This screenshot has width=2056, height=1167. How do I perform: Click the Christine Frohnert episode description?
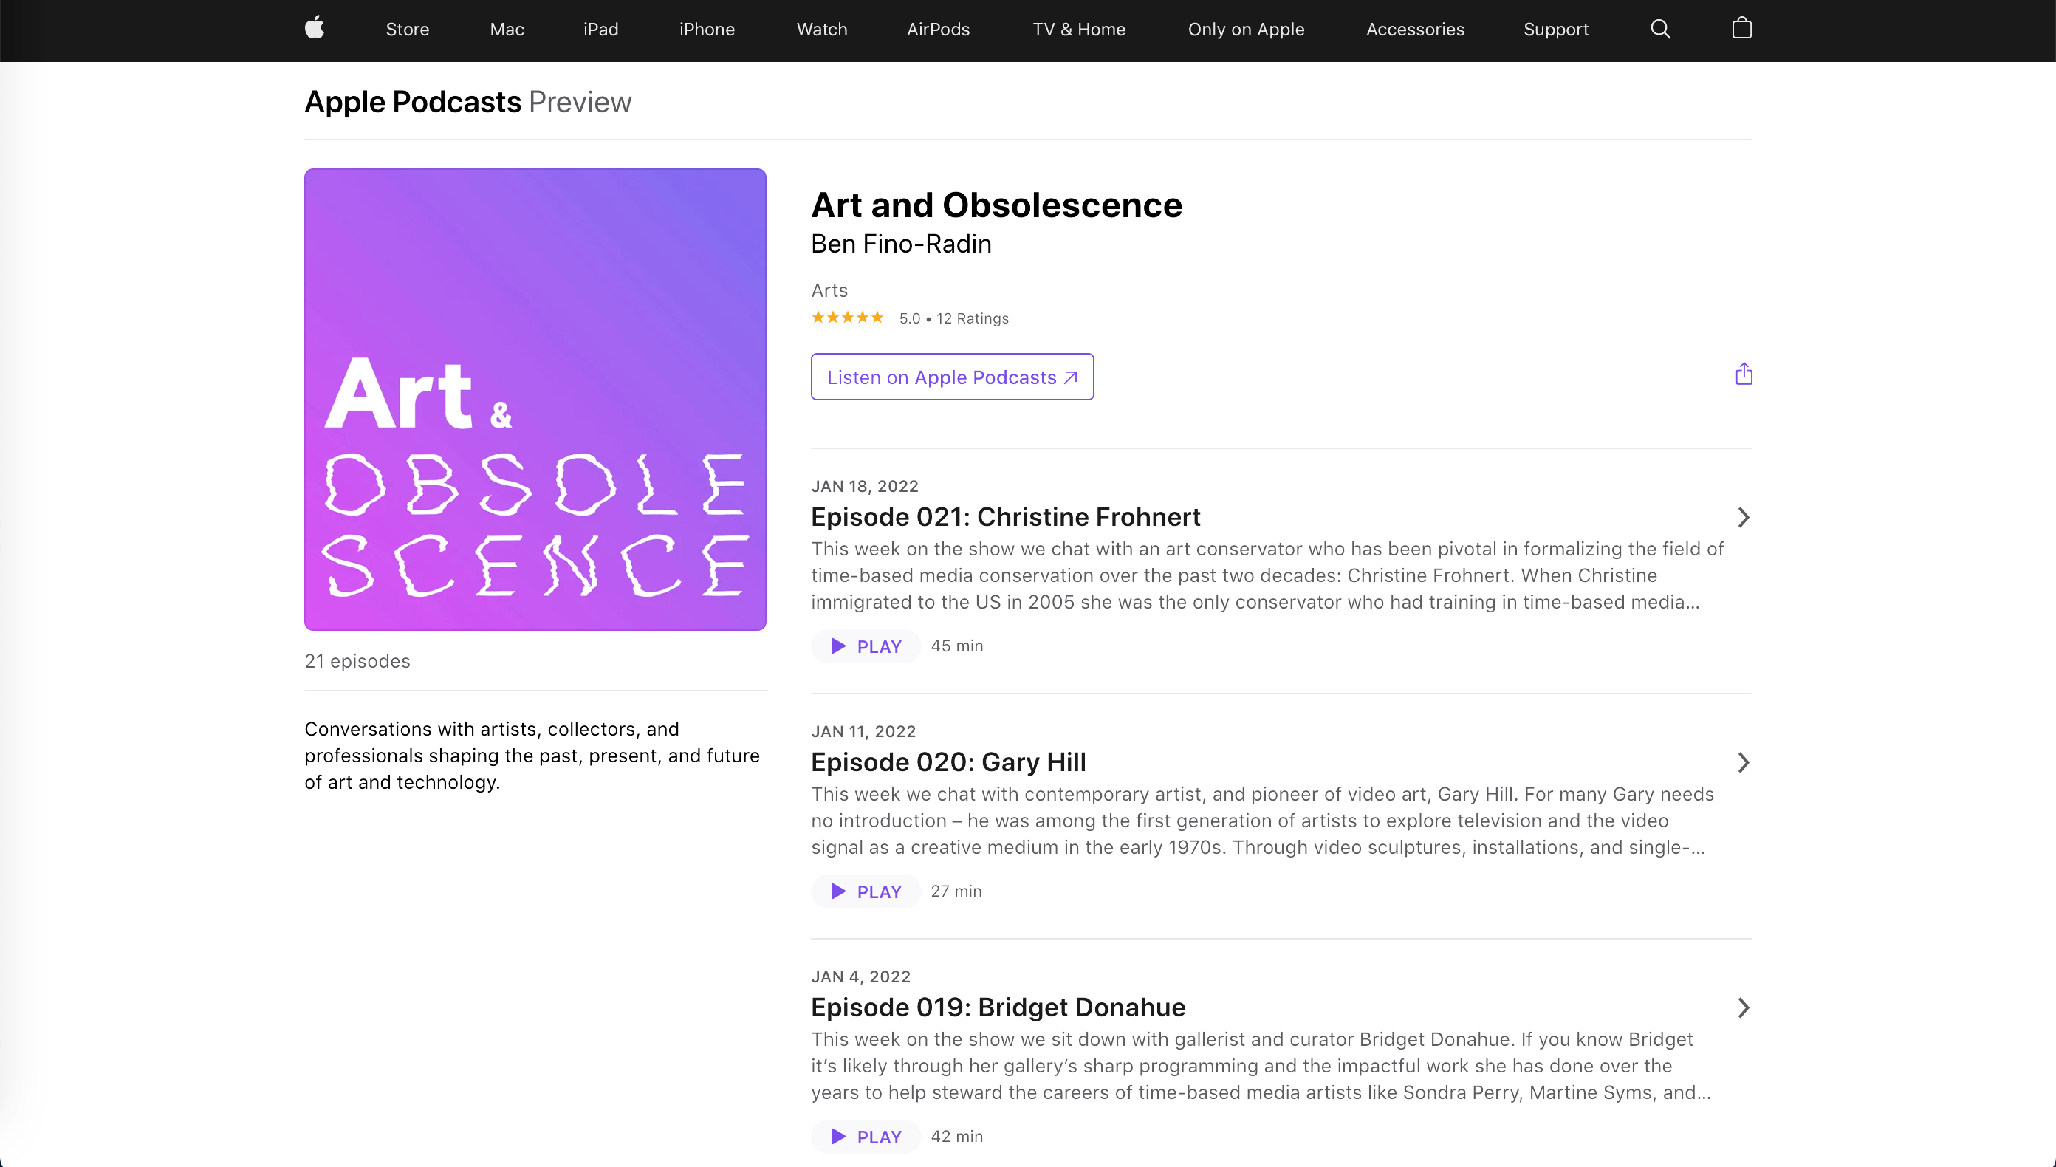[1267, 575]
